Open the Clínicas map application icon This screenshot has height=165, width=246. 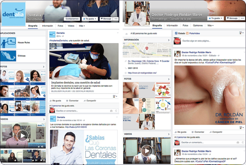[x=8, y=56]
